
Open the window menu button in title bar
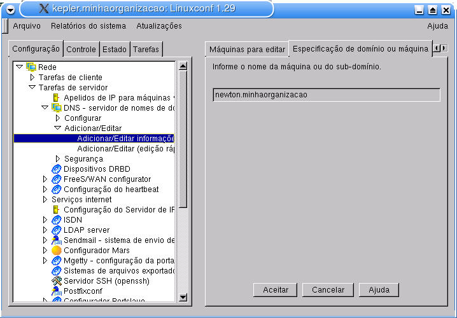(x=10, y=10)
